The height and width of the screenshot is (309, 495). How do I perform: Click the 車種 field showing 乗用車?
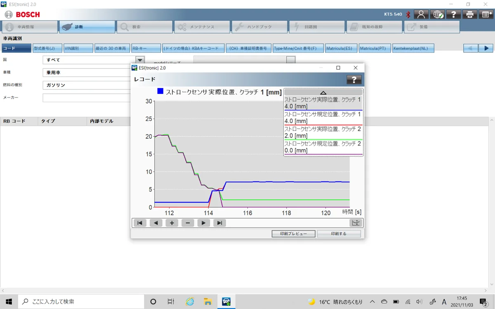point(87,73)
